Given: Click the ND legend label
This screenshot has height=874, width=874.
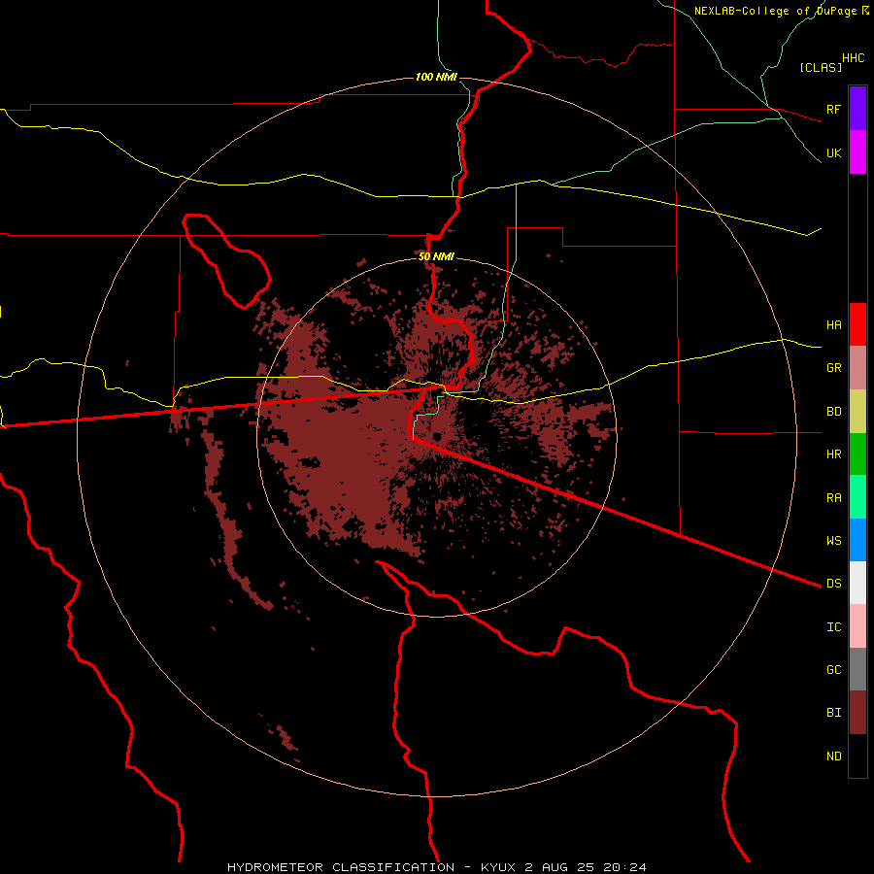Looking at the screenshot, I should [833, 756].
